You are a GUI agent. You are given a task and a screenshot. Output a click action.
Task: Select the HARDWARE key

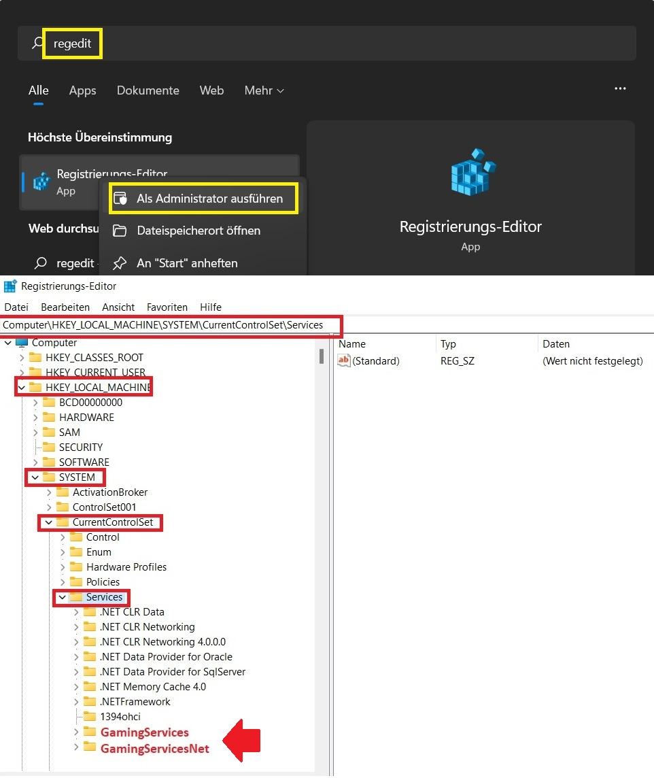tap(87, 418)
